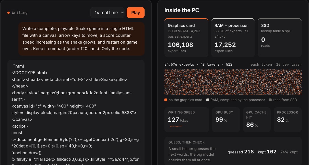Click the GPU Busy 99% card

coord(226,119)
